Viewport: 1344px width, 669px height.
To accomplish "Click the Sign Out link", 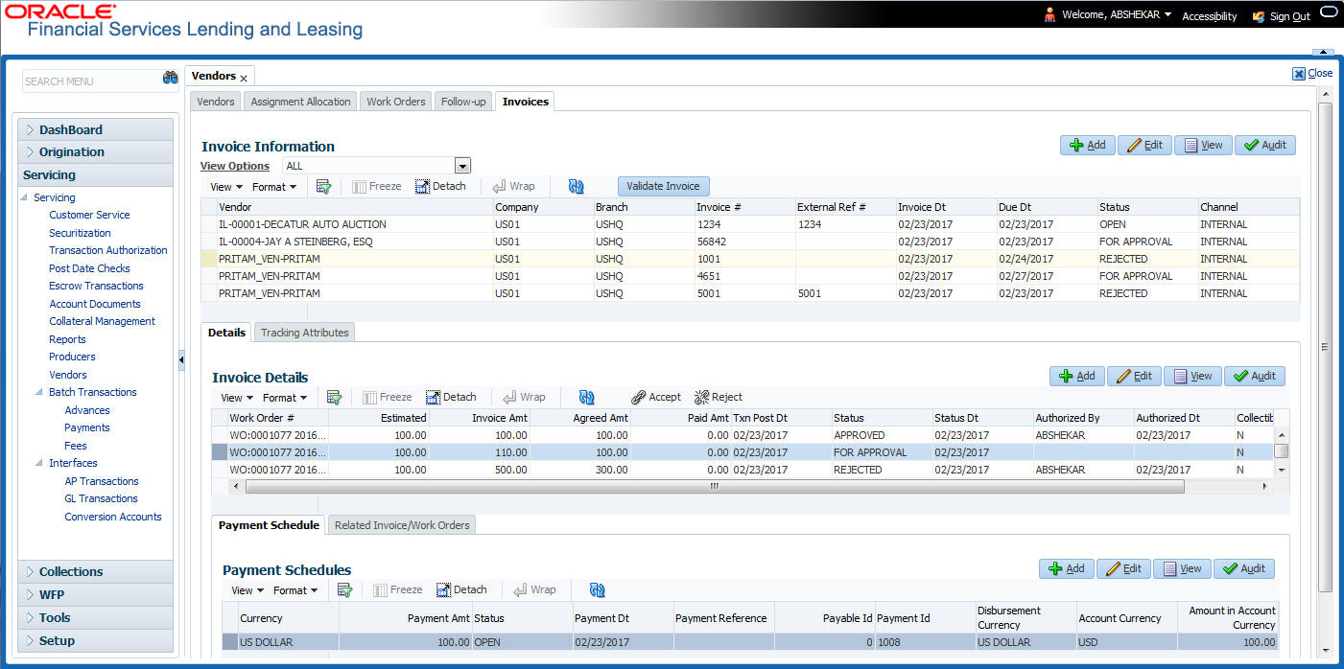I will [1289, 16].
